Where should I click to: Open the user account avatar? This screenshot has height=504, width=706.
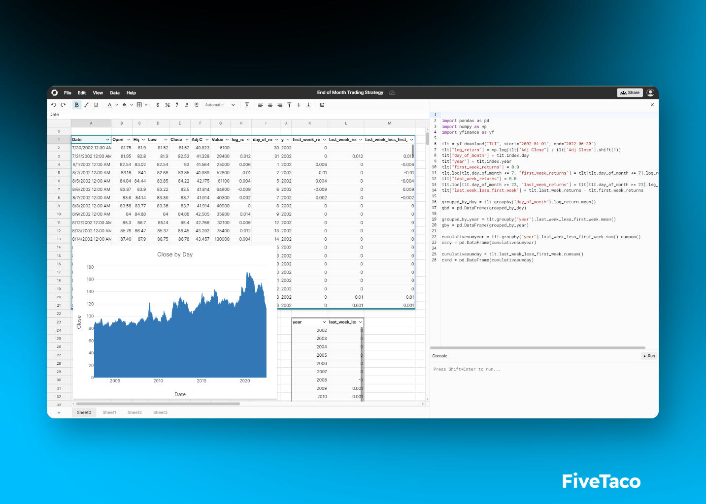coord(650,93)
